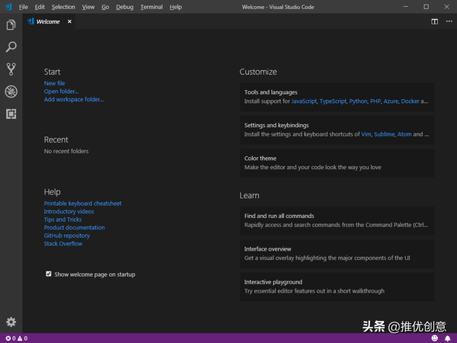Close the Welcome tab

[x=69, y=21]
